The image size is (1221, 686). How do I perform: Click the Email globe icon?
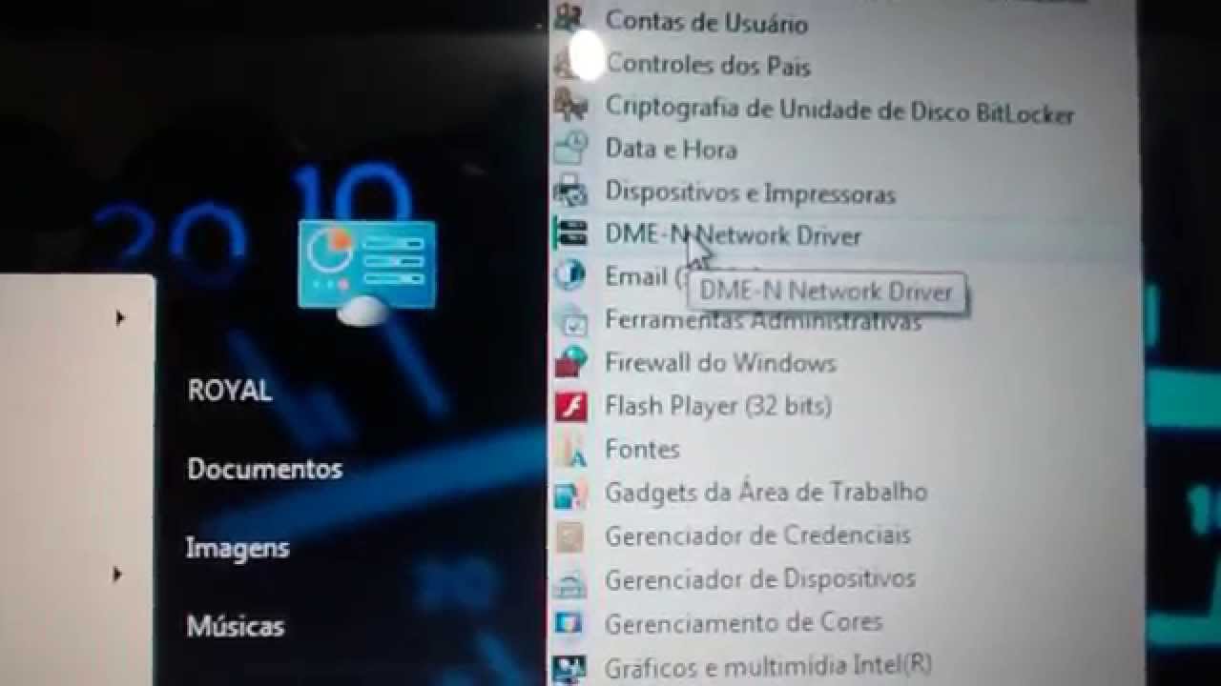pyautogui.click(x=570, y=276)
